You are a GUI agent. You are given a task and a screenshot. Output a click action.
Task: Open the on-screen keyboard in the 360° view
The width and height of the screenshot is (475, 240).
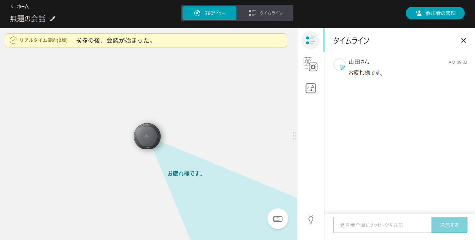(x=277, y=218)
